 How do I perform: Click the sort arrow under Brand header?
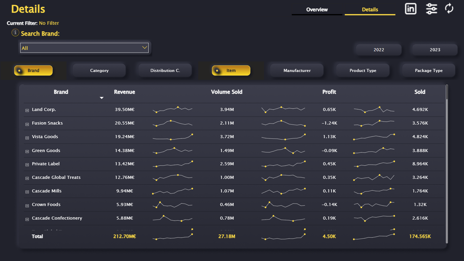(101, 98)
